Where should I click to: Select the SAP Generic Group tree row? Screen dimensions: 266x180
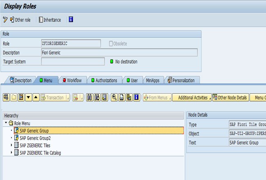click(99, 130)
